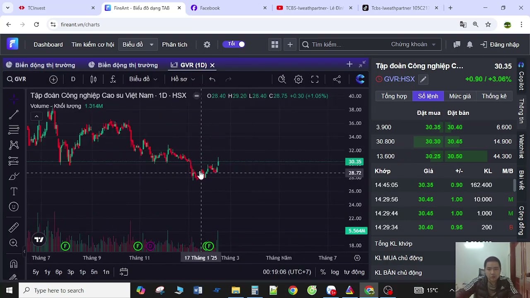530x298 pixels.
Task: Toggle tự động auto scale
Action: point(354,272)
